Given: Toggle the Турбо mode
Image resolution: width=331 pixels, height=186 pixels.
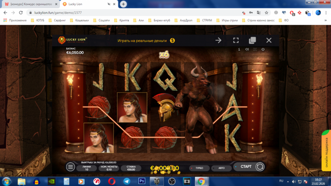Looking at the screenshot, I should click(199, 168).
